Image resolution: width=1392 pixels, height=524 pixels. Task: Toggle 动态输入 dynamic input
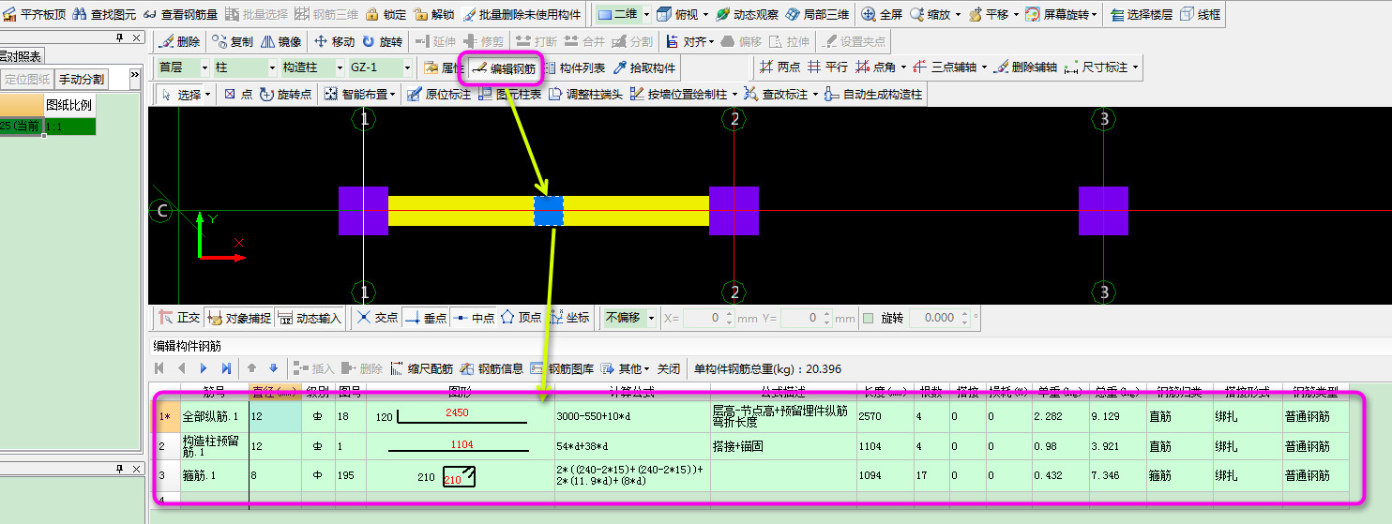(310, 318)
